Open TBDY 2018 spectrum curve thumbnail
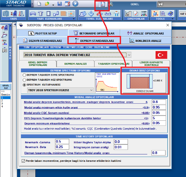 [x=107, y=83]
